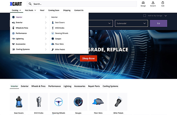Expand the Wheels & Tires row chevron
Viewport: 177px width, 115px height.
(46, 28)
